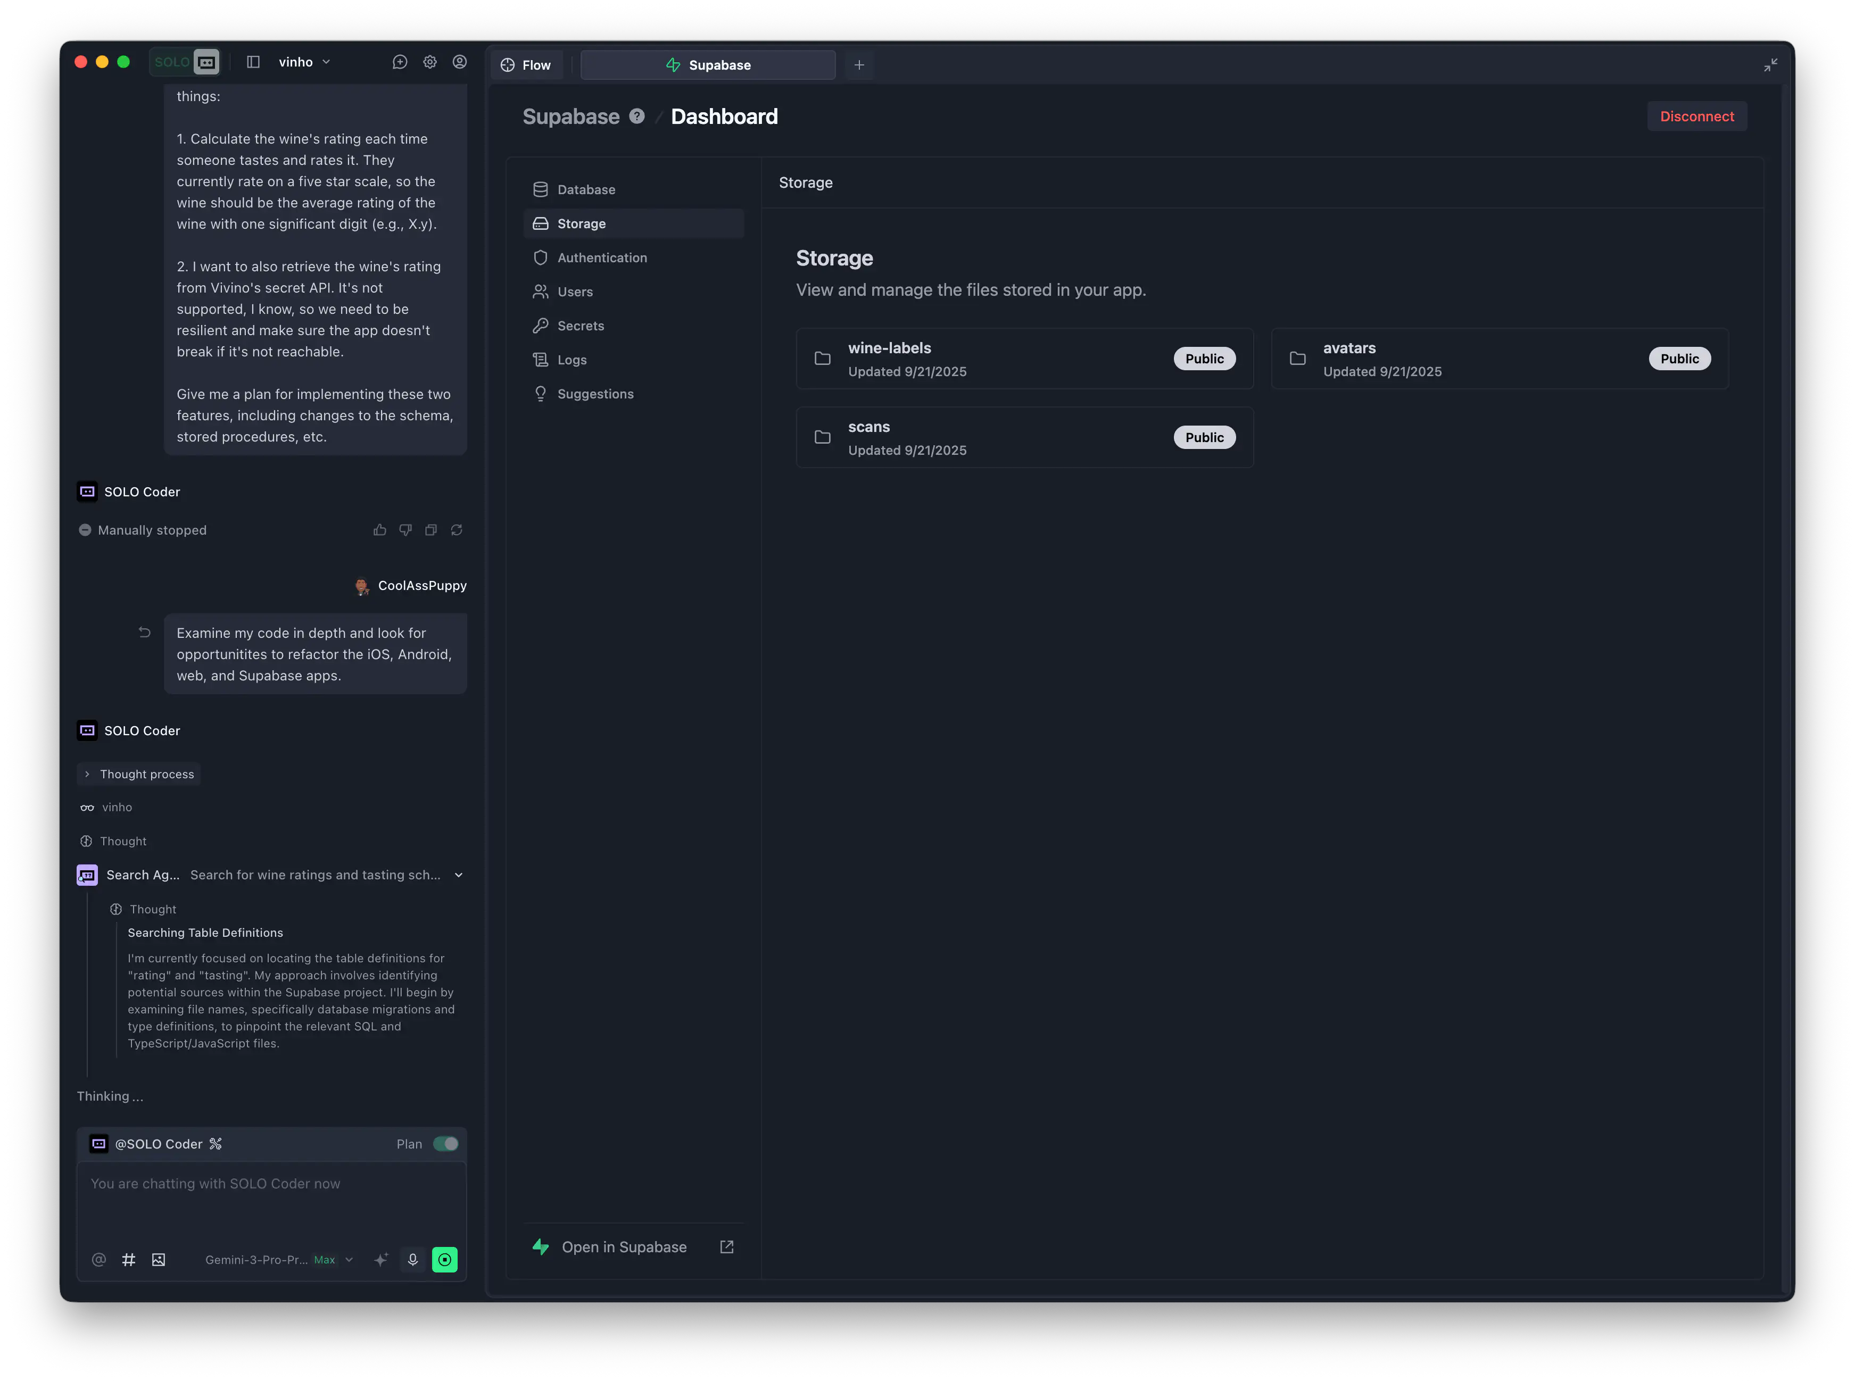Open the vinho project dropdown
1855x1381 pixels.
[x=304, y=62]
